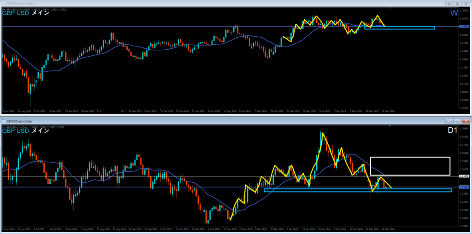Click the 1.38840 price on the Daily scale
Viewport: 472px width, 234px height.
pos(464,129)
